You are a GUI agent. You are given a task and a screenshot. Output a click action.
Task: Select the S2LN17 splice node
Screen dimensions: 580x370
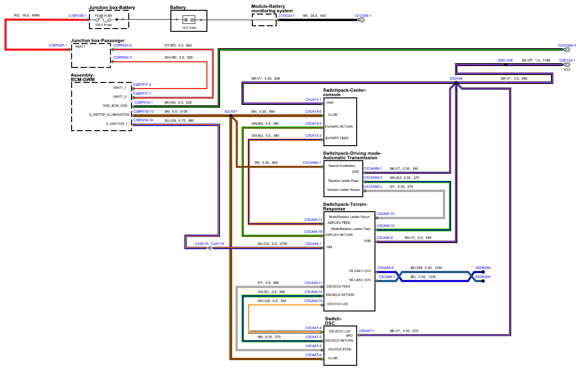(x=231, y=116)
